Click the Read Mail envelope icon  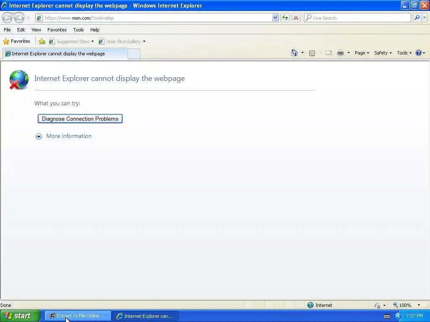[x=329, y=53]
